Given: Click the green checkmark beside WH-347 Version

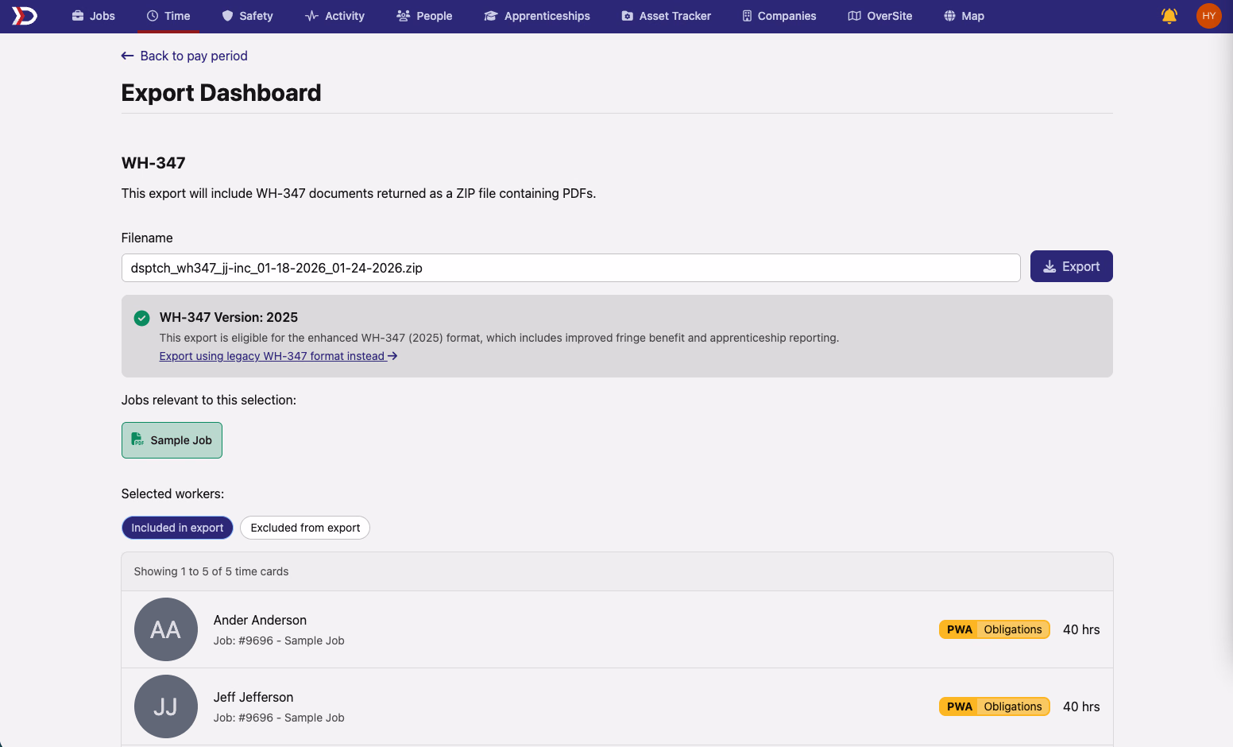Looking at the screenshot, I should click(141, 318).
